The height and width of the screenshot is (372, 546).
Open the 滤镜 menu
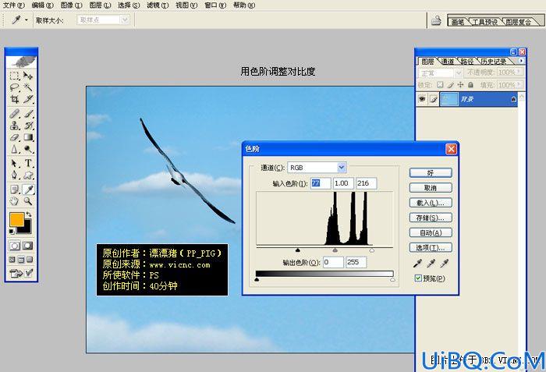[x=158, y=5]
